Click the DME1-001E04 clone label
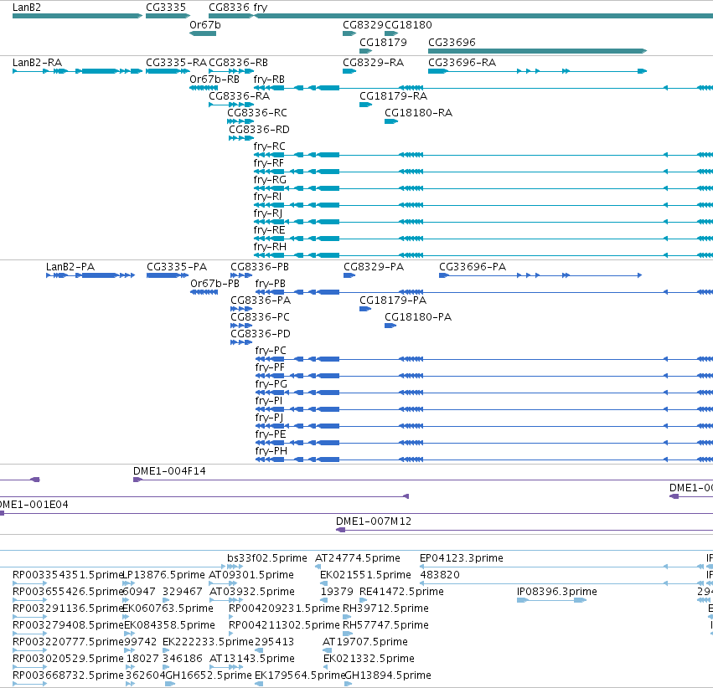This screenshot has width=713, height=688. [34, 505]
